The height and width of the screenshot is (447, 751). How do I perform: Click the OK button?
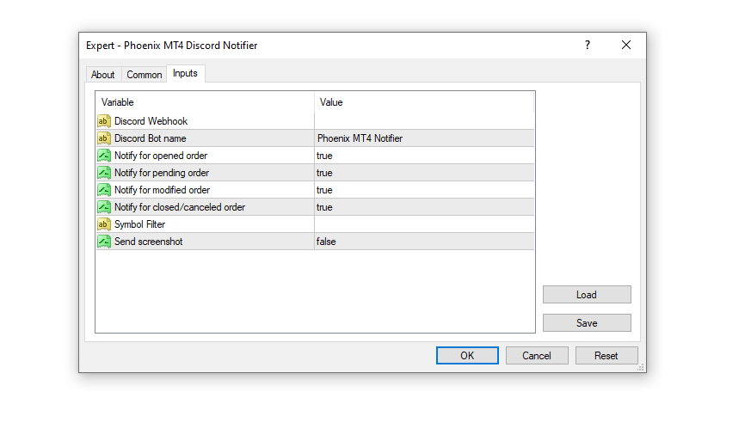click(467, 356)
